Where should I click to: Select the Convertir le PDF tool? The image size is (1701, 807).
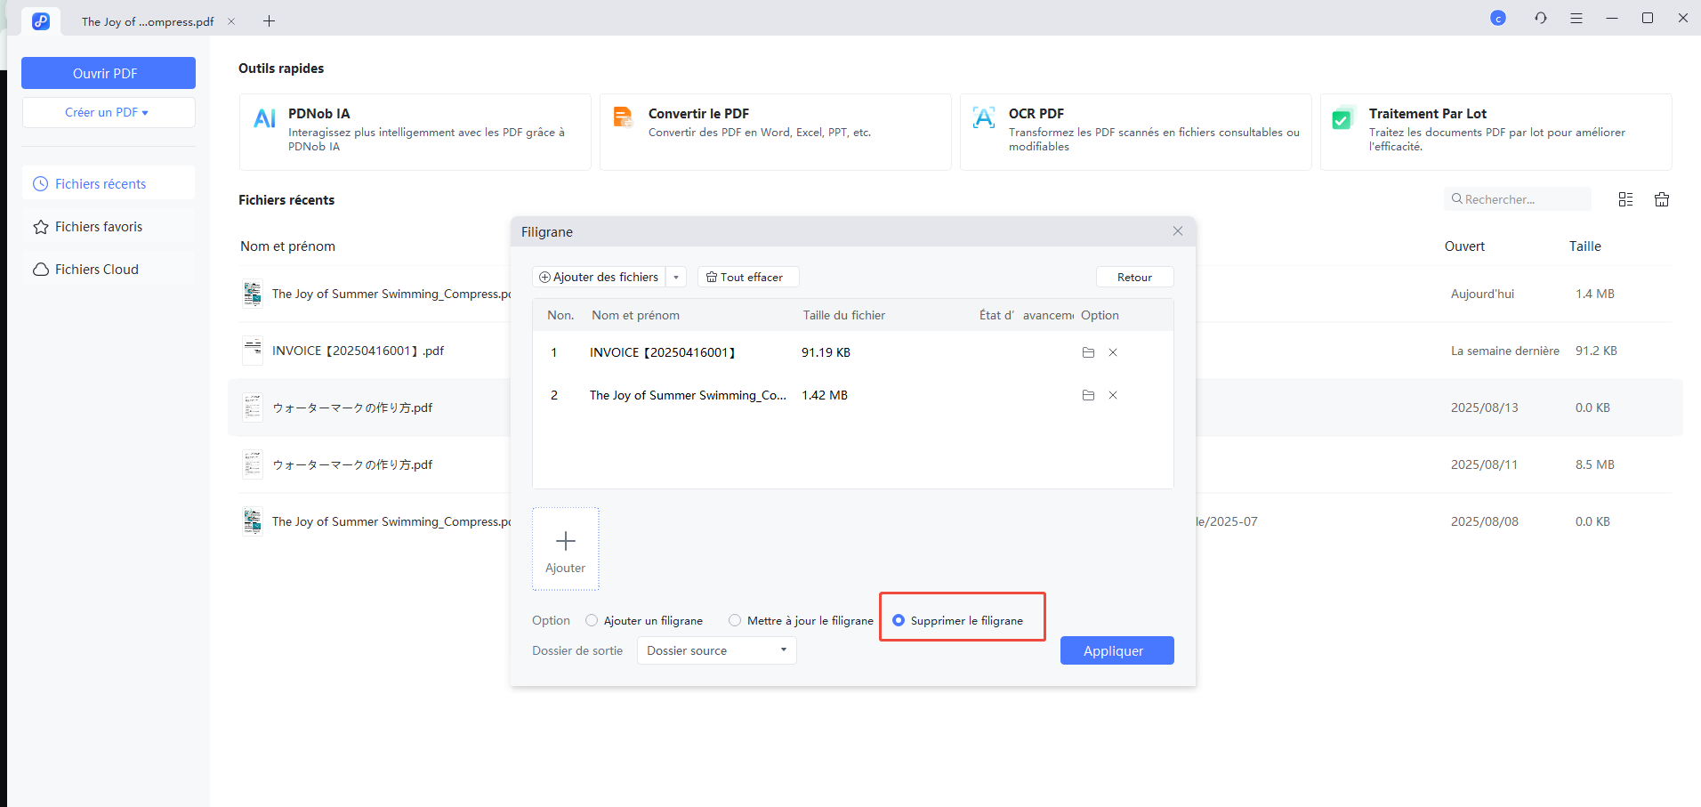click(774, 130)
